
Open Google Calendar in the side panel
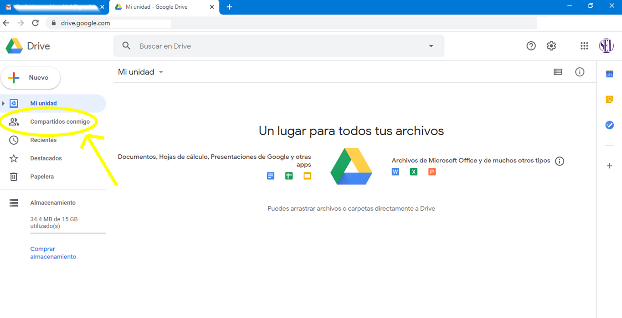coord(609,73)
